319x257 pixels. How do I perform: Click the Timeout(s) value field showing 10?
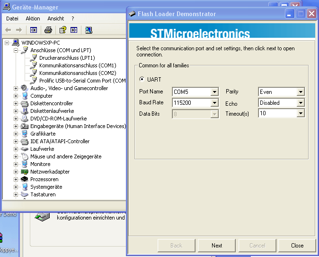tap(278, 113)
